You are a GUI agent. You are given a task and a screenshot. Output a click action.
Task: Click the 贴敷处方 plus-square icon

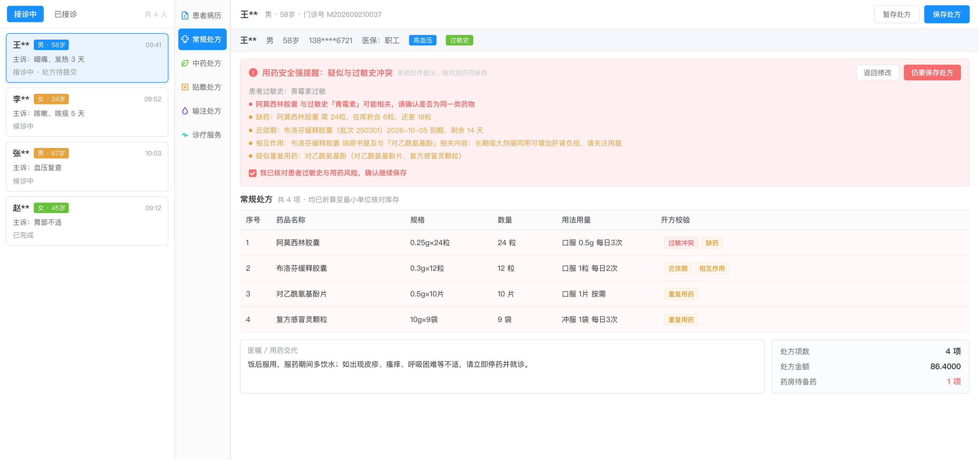pyautogui.click(x=185, y=87)
